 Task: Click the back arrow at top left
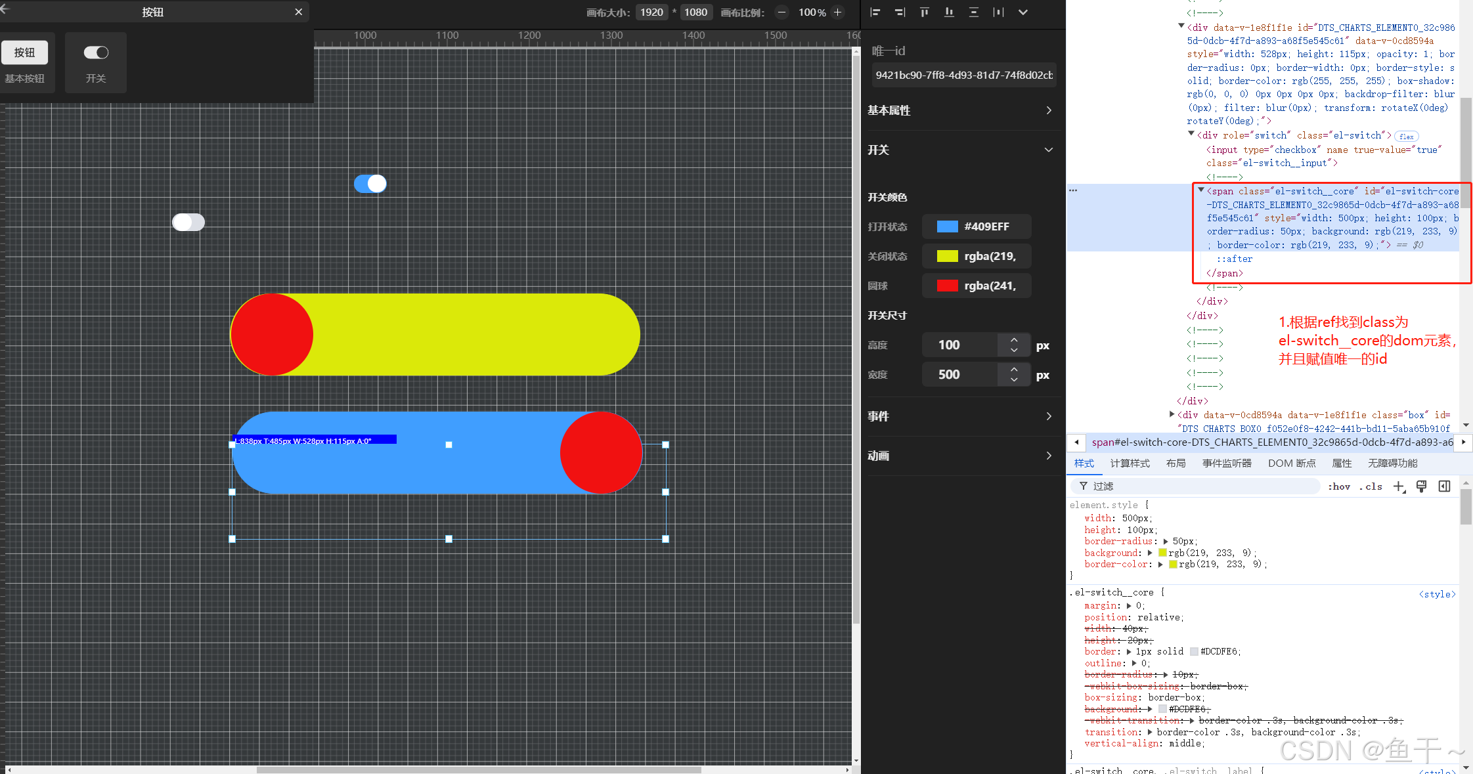click(x=5, y=8)
